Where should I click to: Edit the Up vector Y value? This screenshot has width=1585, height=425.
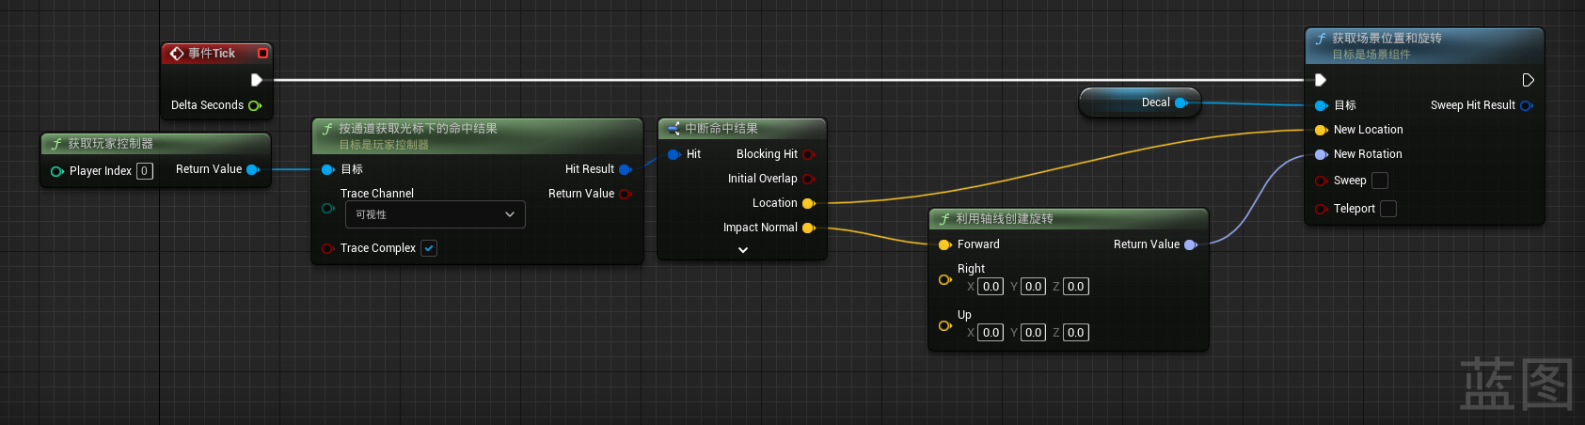click(x=1033, y=333)
